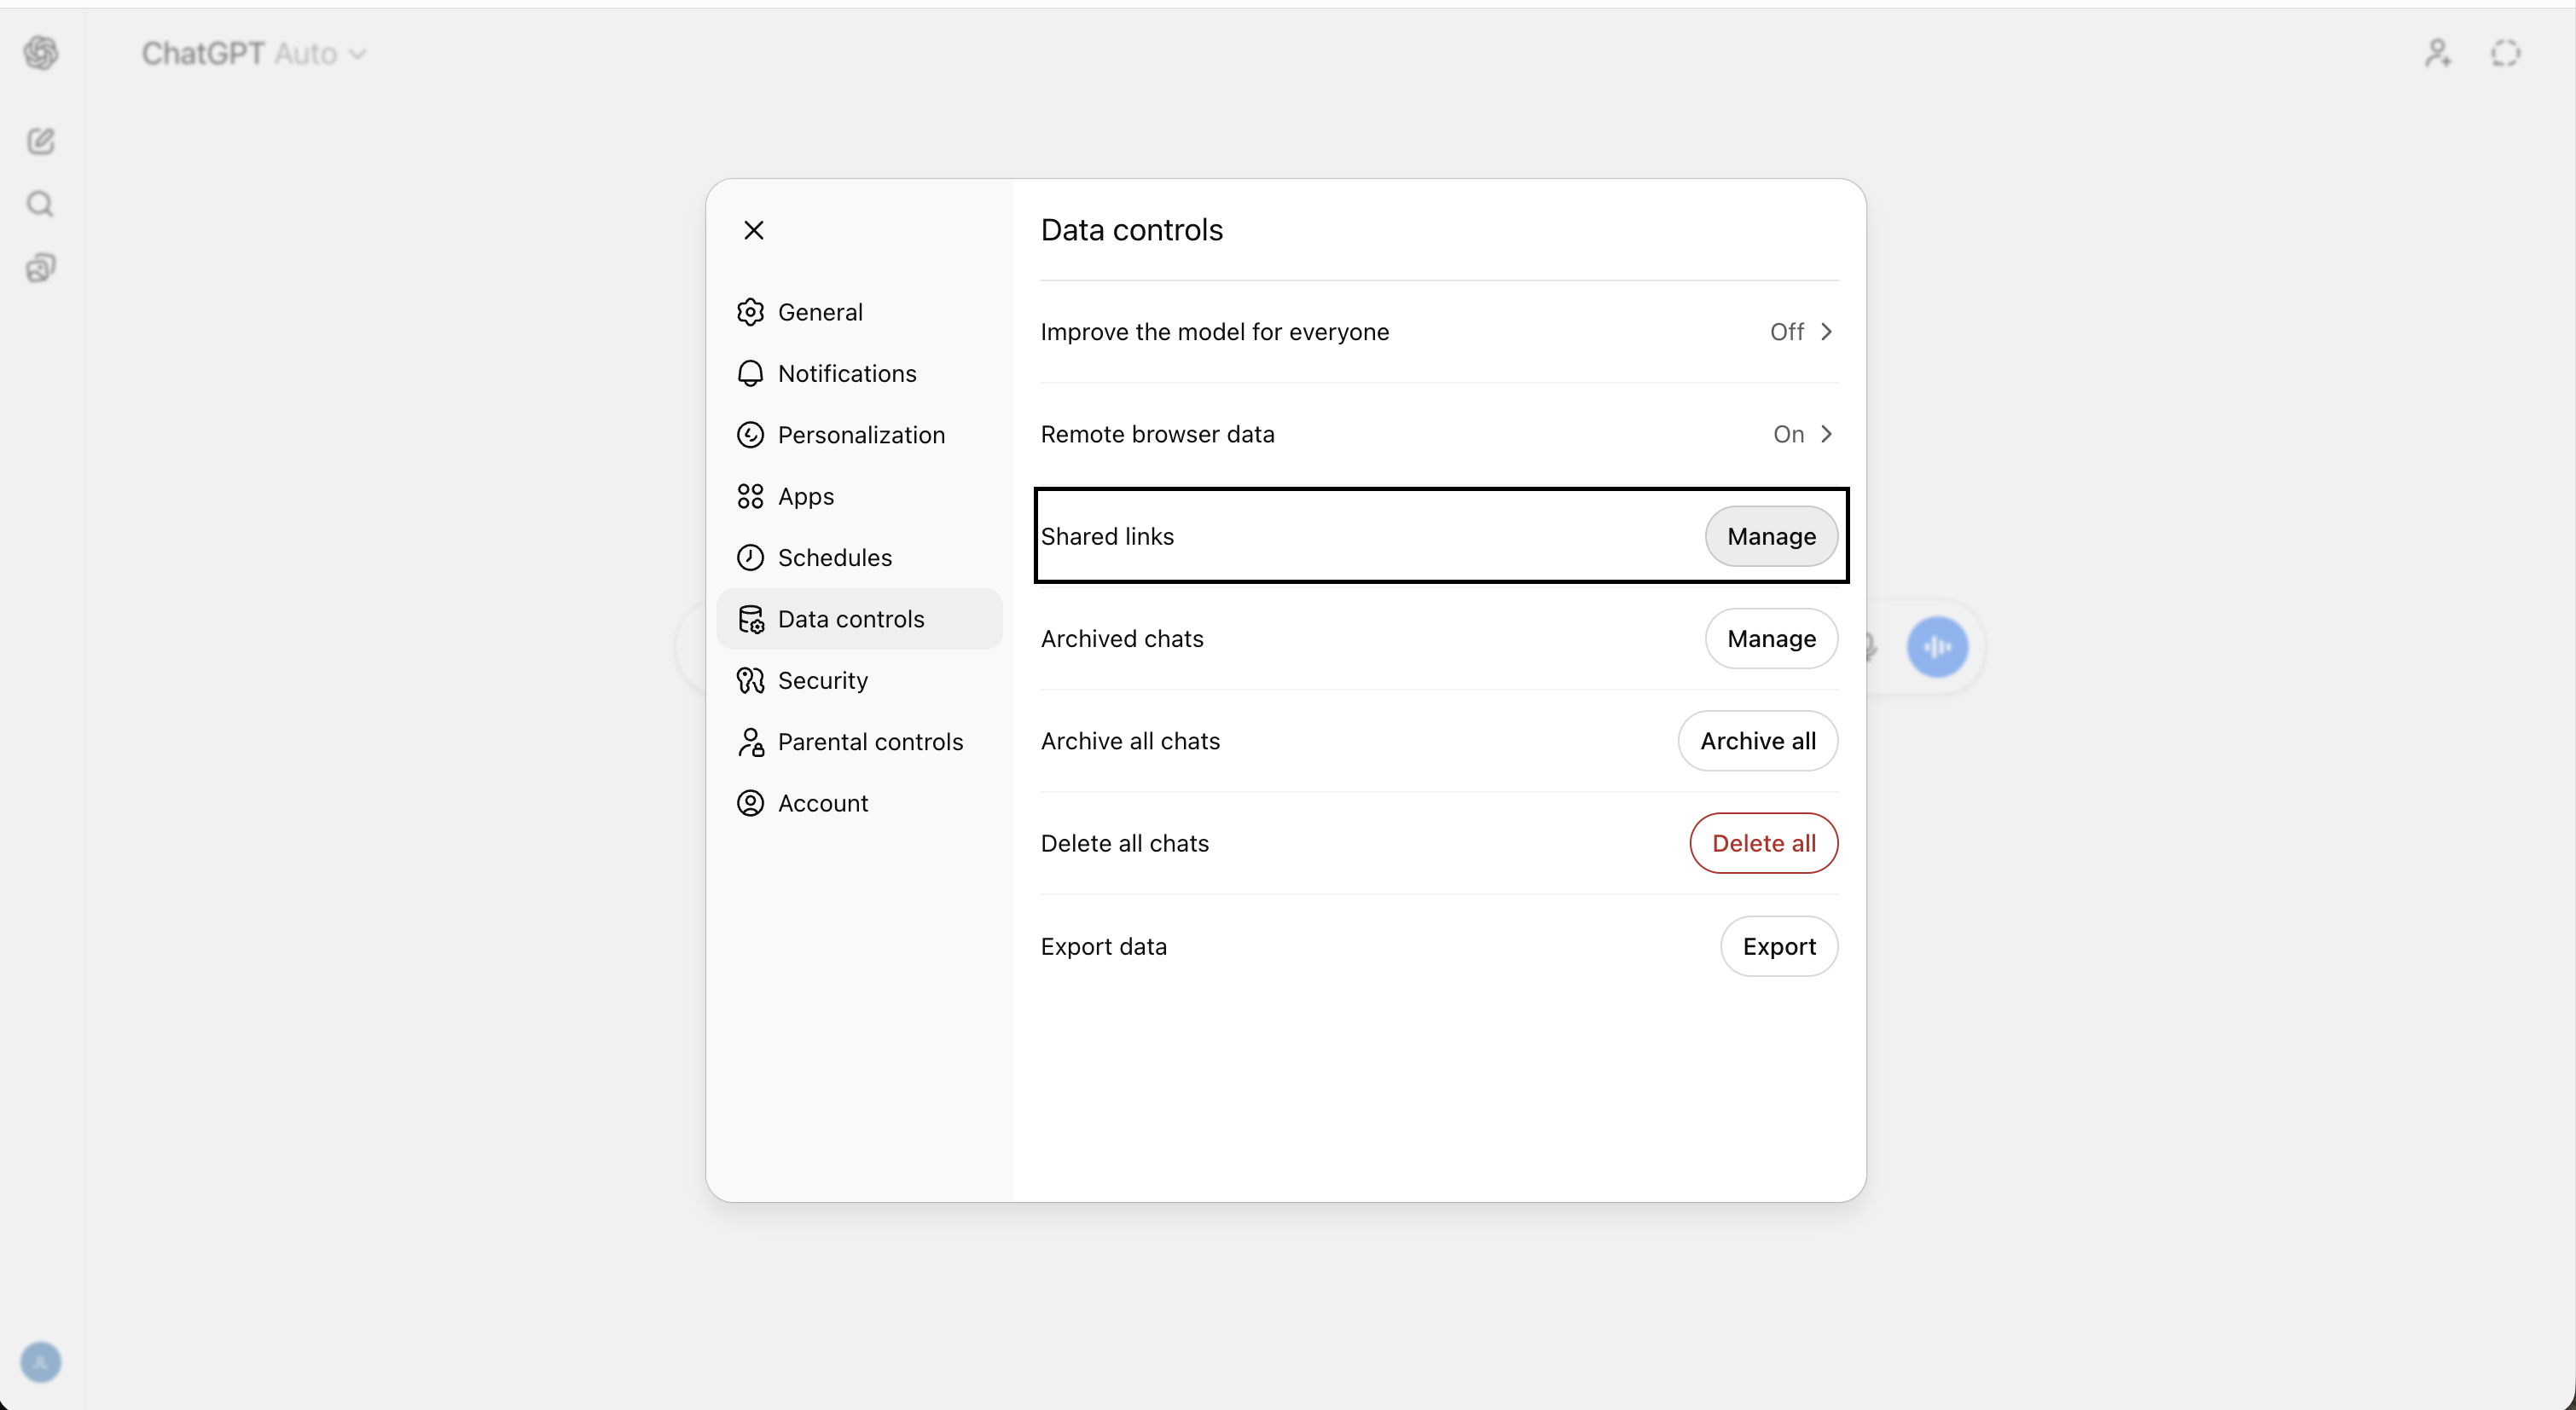Manage shared links
Viewport: 2576px width, 1410px height.
(x=1770, y=536)
